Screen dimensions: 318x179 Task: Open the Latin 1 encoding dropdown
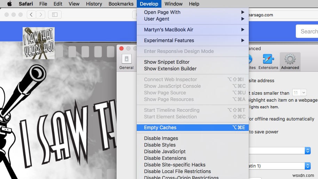280,166
